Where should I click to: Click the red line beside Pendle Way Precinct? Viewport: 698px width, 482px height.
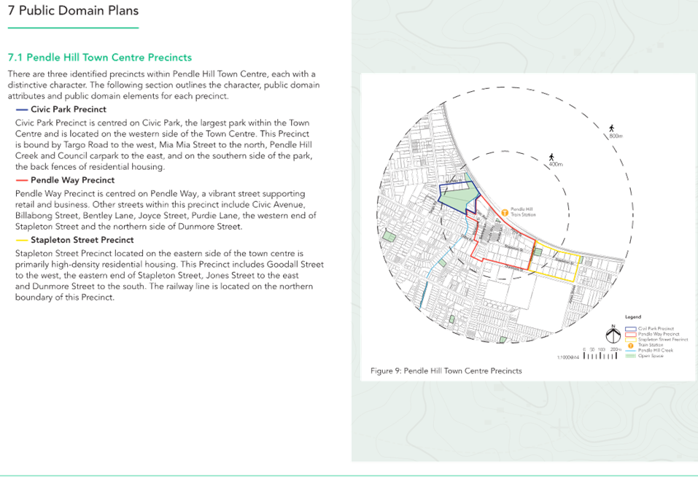[x=21, y=180]
